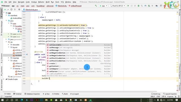
Task: Click MainActivity breadcrumb in navigation bar
Action: click(x=61, y=6)
